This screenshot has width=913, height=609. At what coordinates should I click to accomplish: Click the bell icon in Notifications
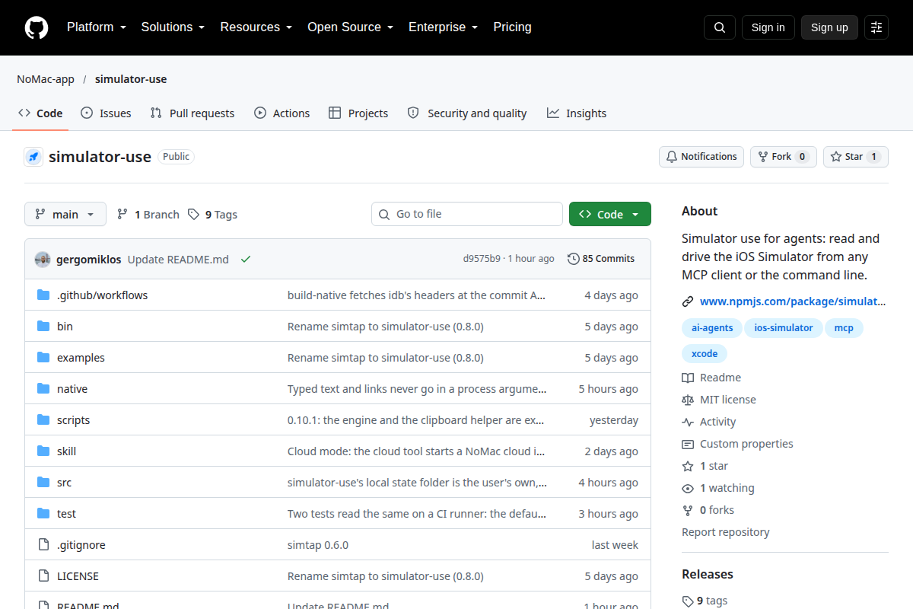[672, 157]
